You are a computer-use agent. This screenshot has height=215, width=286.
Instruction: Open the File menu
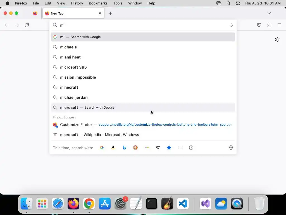point(36,3)
